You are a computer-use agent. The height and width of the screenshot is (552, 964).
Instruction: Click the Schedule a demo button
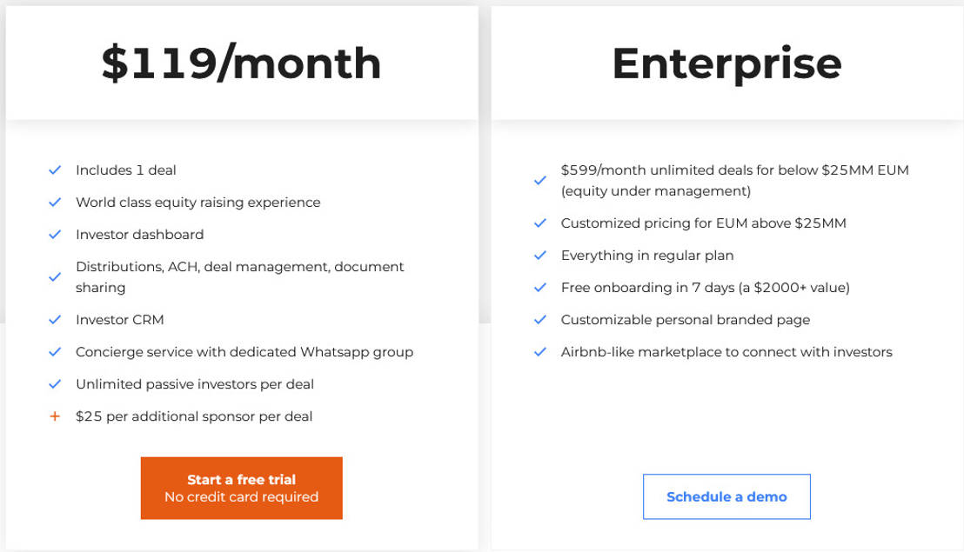coord(726,496)
